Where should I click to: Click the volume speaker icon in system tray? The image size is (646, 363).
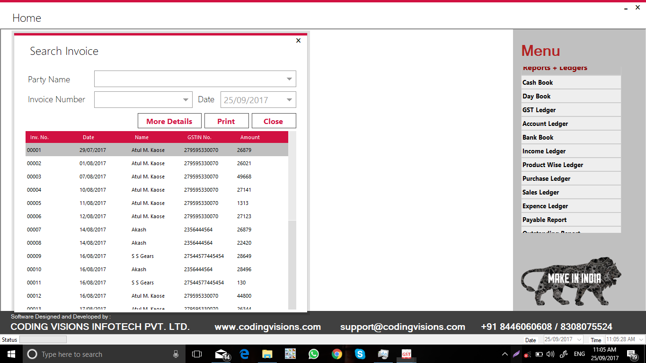(550, 354)
